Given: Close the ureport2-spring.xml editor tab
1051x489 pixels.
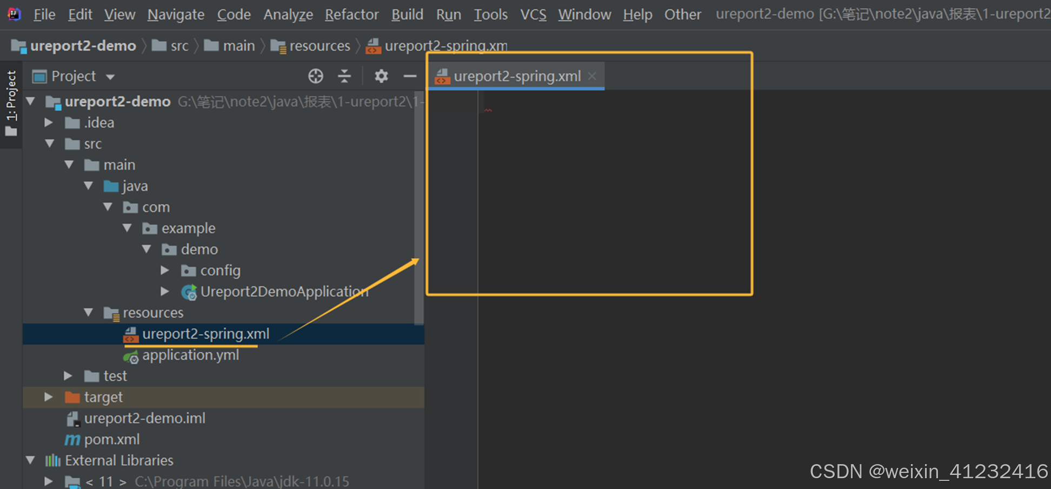Looking at the screenshot, I should click(x=593, y=76).
